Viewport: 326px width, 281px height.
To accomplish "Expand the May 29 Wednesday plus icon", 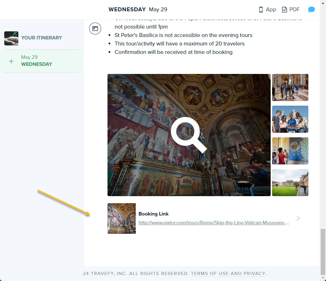I will point(11,61).
